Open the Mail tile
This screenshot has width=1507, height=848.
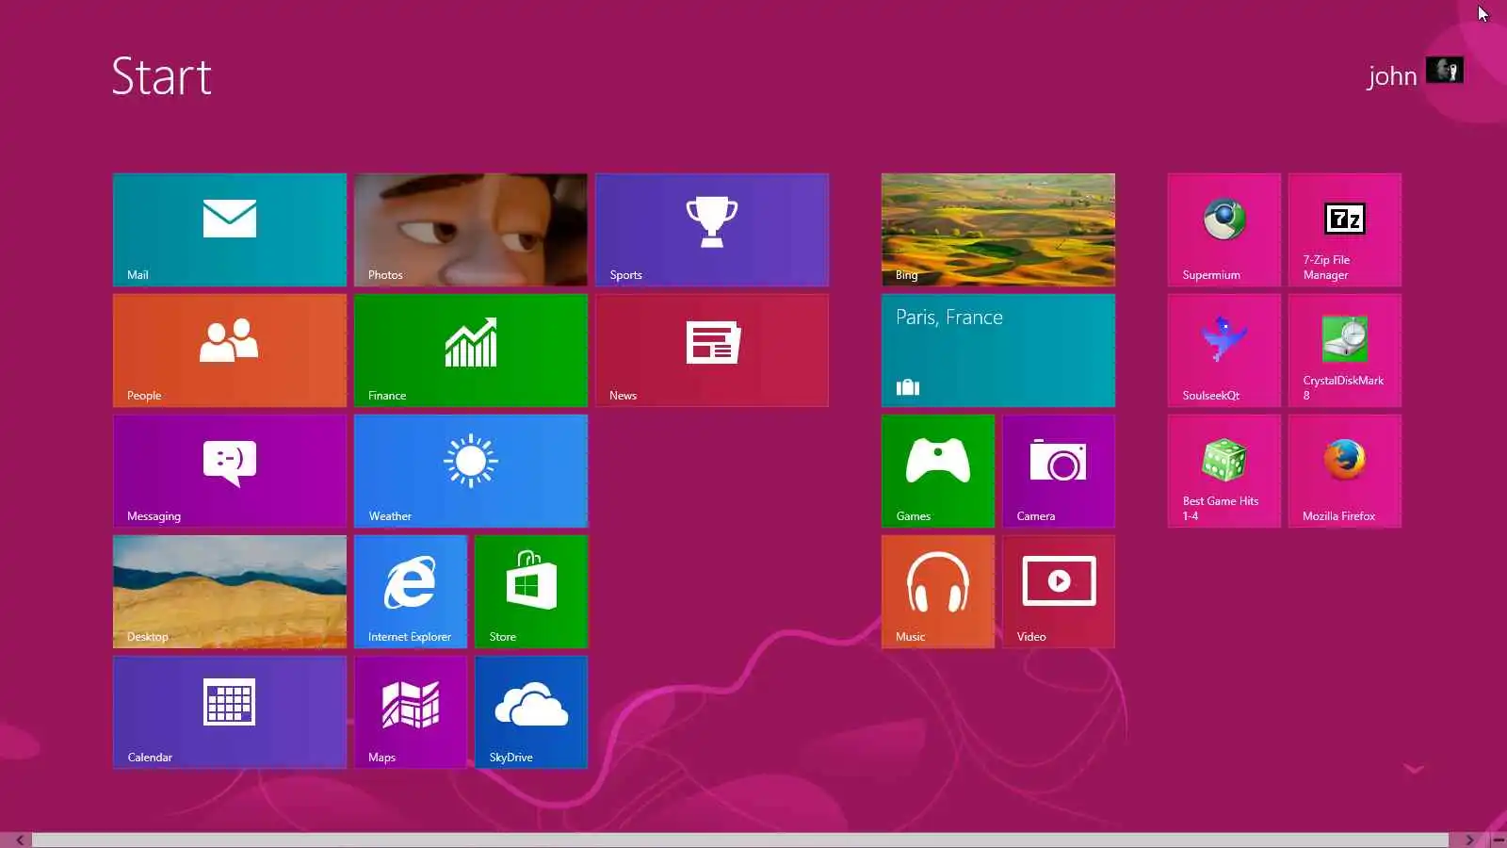(x=230, y=230)
